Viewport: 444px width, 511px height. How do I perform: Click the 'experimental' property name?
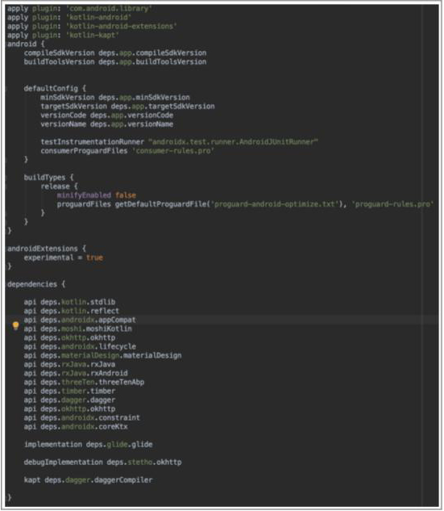tap(49, 258)
